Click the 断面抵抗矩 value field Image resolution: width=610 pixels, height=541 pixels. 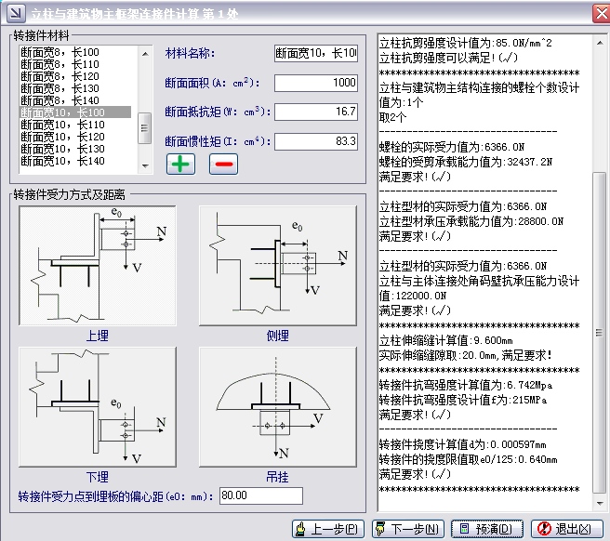click(x=315, y=112)
